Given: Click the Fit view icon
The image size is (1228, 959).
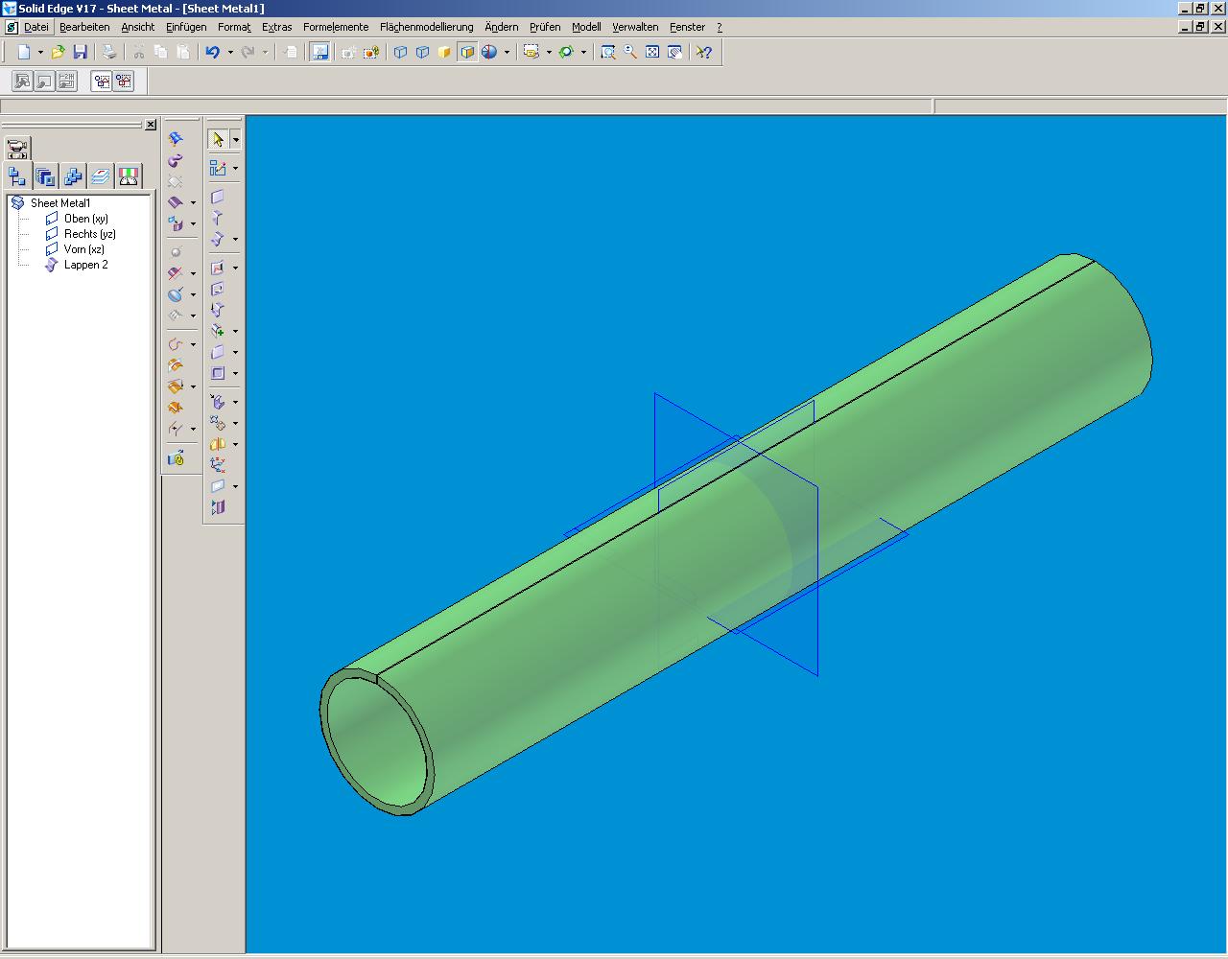Looking at the screenshot, I should tap(652, 52).
